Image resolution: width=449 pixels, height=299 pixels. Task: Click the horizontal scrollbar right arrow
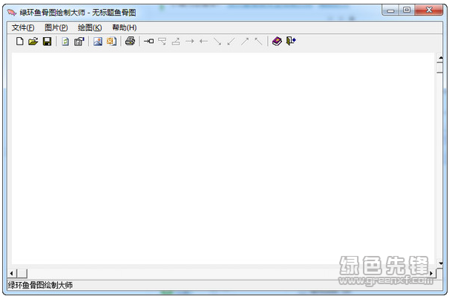431,273
